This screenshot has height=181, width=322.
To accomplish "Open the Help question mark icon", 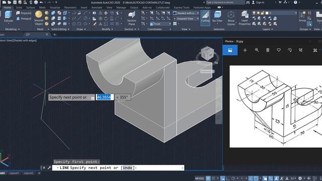I will coord(295,3).
